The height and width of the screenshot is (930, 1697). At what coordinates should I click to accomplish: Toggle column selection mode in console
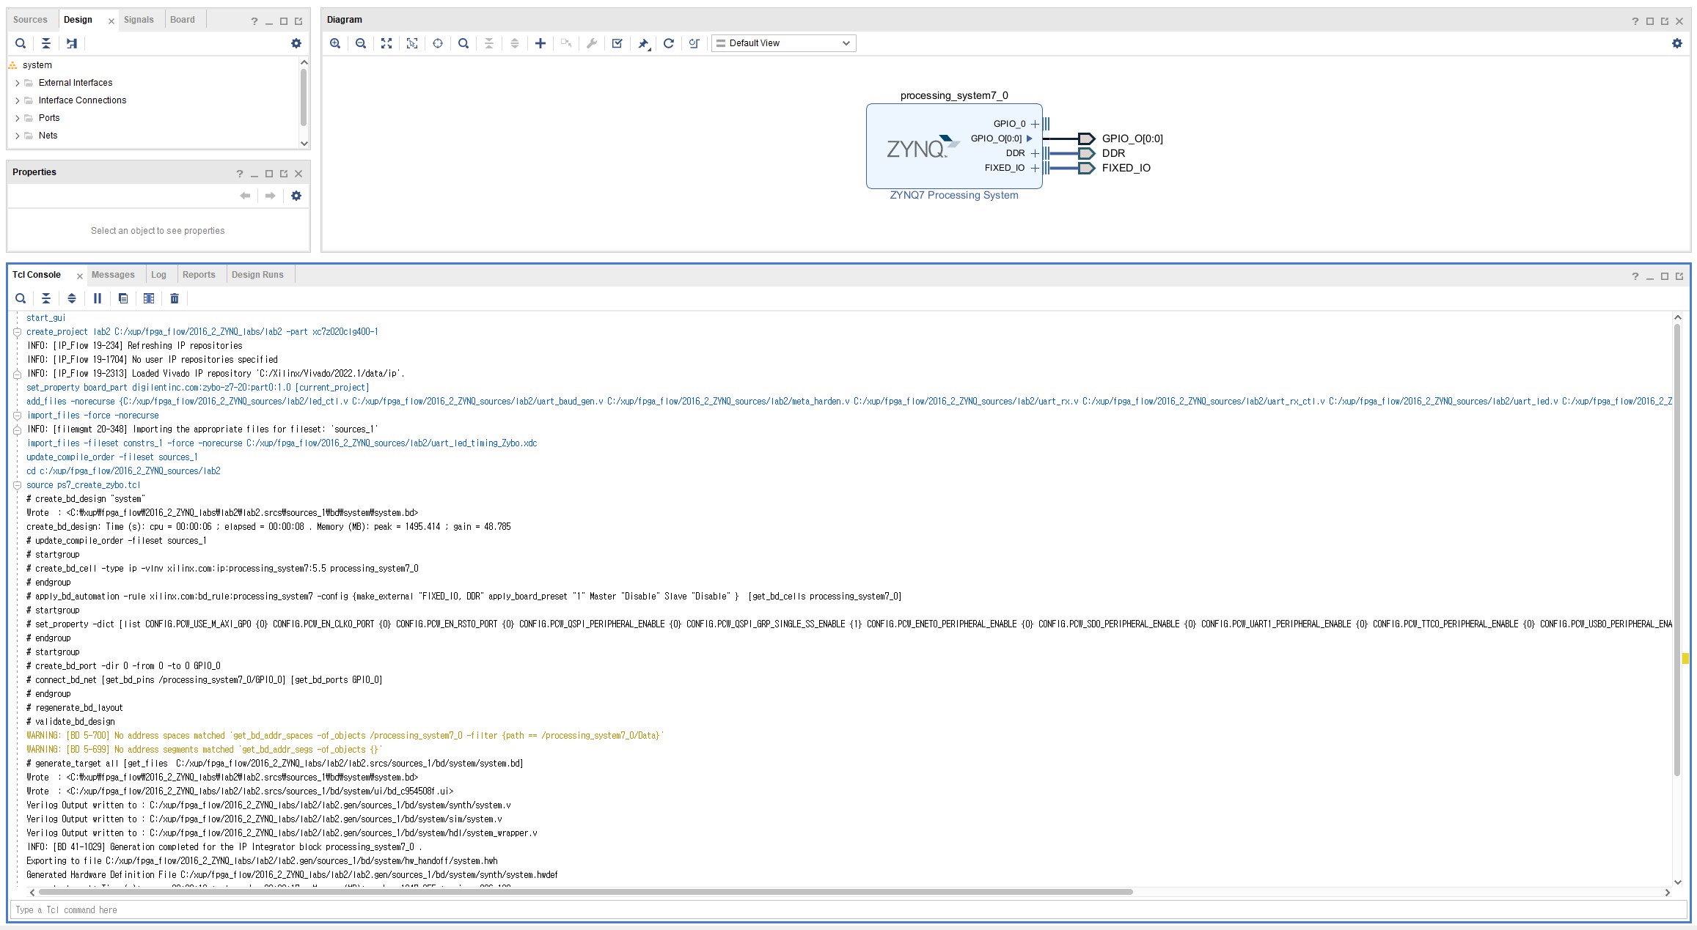coord(149,298)
